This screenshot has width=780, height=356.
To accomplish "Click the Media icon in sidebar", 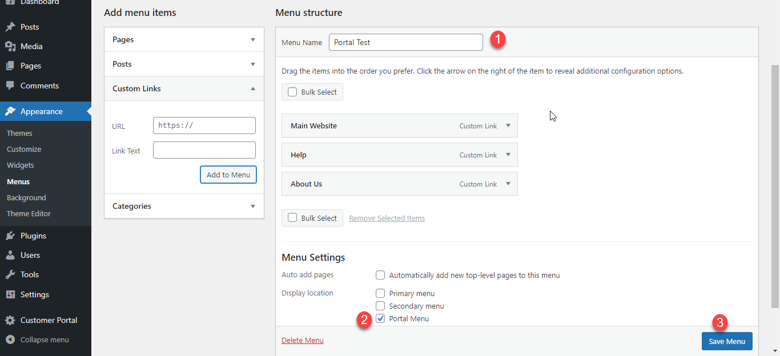I will coord(10,46).
